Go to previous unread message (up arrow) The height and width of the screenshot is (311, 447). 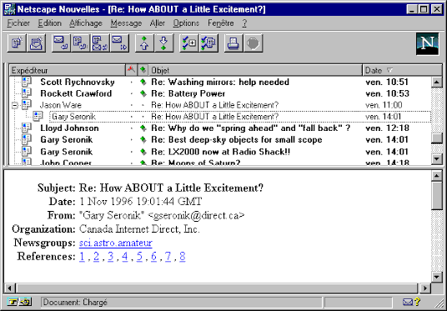(144, 43)
